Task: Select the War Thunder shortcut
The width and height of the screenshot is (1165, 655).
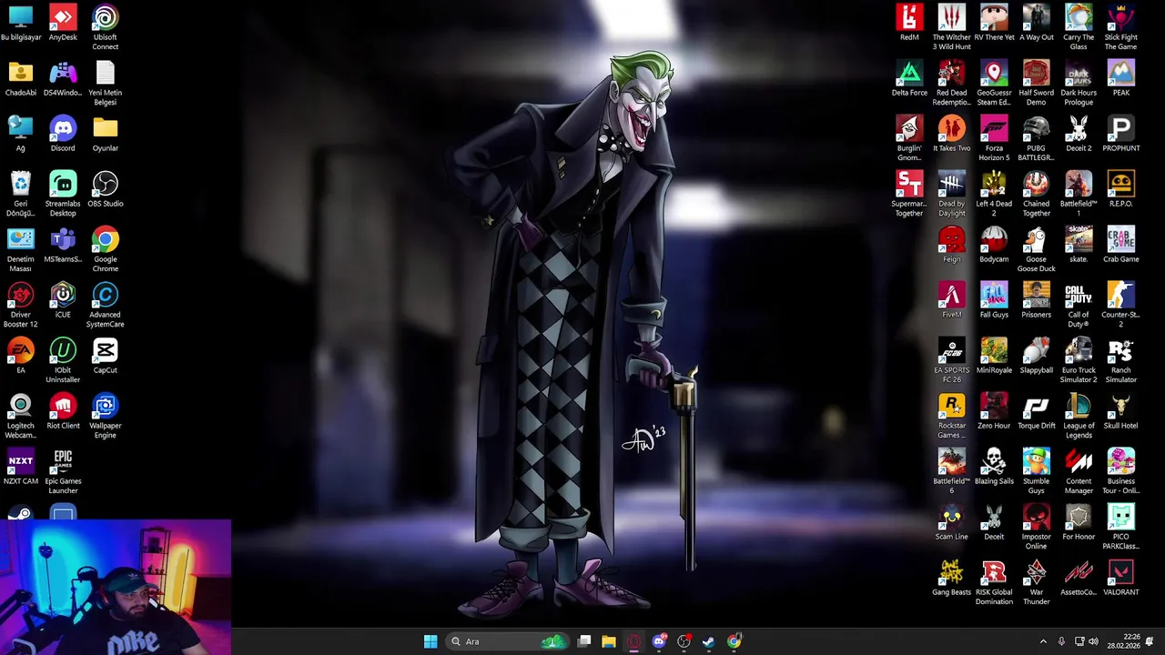Action: pos(1036,582)
